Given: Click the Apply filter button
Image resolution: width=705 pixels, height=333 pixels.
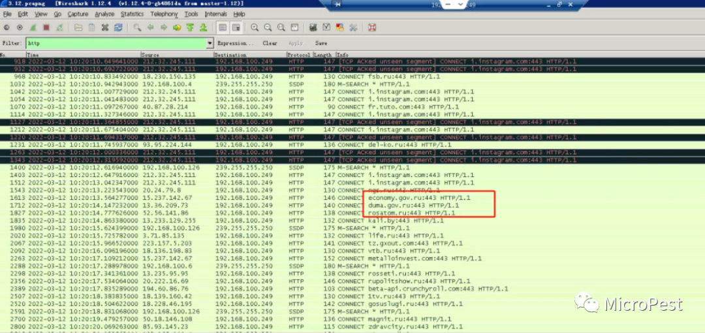Looking at the screenshot, I should pyautogui.click(x=296, y=44).
